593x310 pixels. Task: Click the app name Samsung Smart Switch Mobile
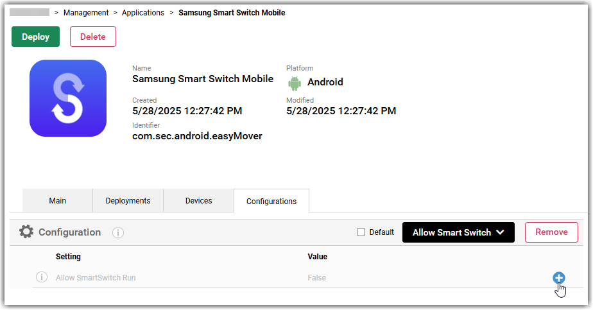coord(203,79)
